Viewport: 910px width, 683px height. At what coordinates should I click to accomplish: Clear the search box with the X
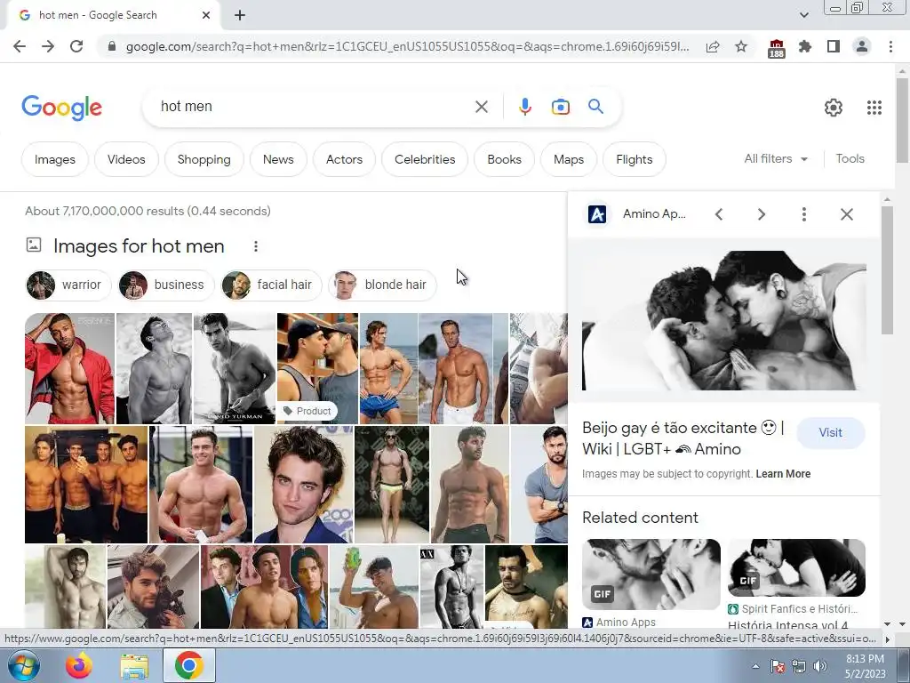(481, 107)
